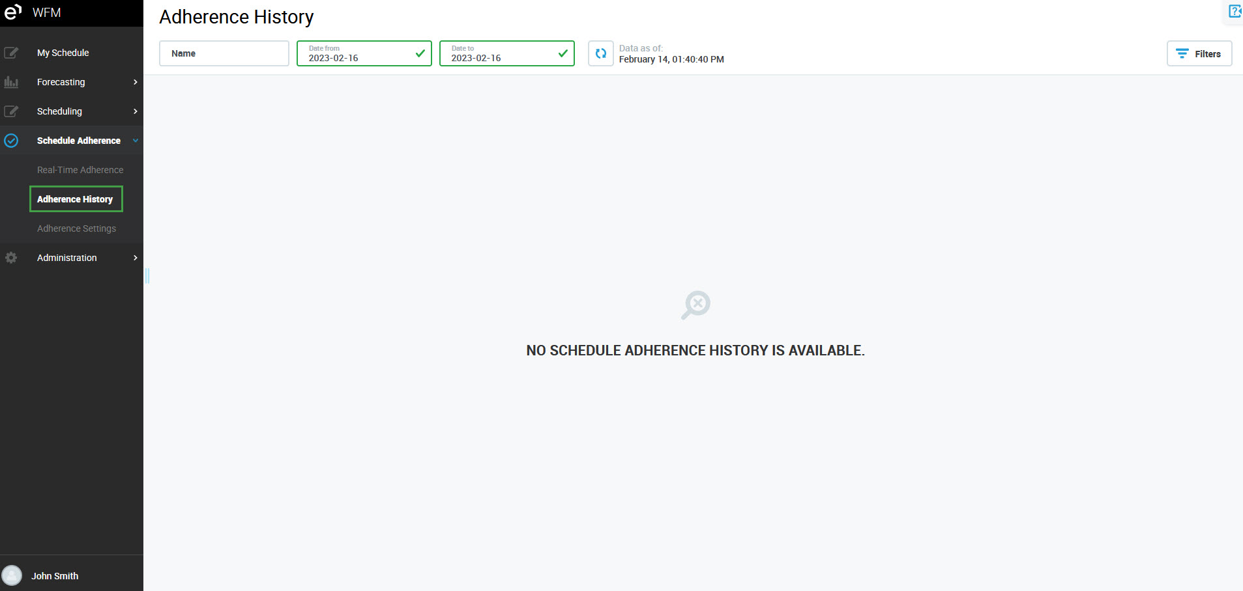Click the Schedule Adherence checkmark circle icon
Viewport: 1243px width, 591px height.
click(x=11, y=141)
